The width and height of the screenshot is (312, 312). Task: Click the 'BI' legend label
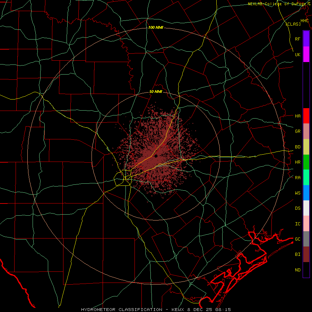point(298,254)
